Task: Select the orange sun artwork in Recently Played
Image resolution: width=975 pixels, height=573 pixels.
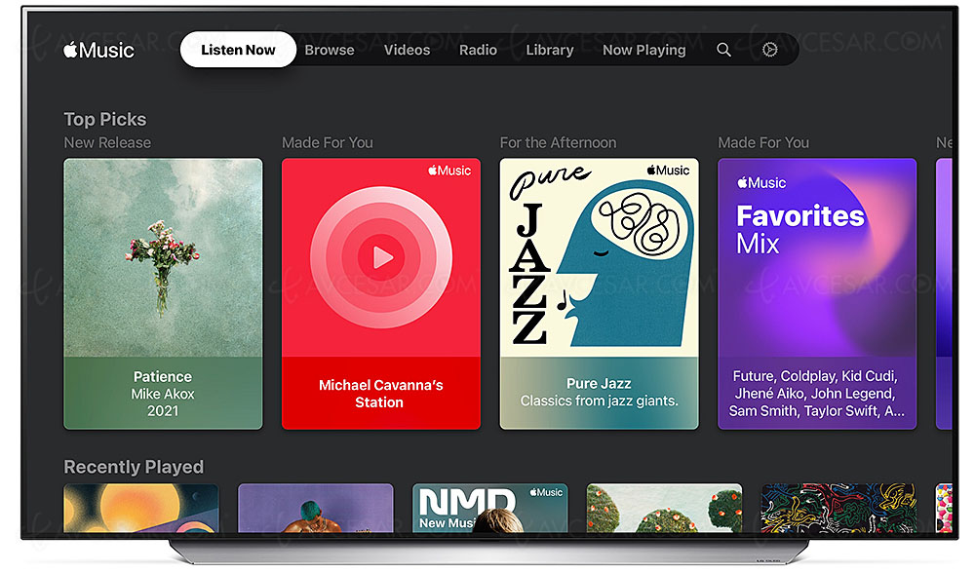Action: (x=140, y=508)
